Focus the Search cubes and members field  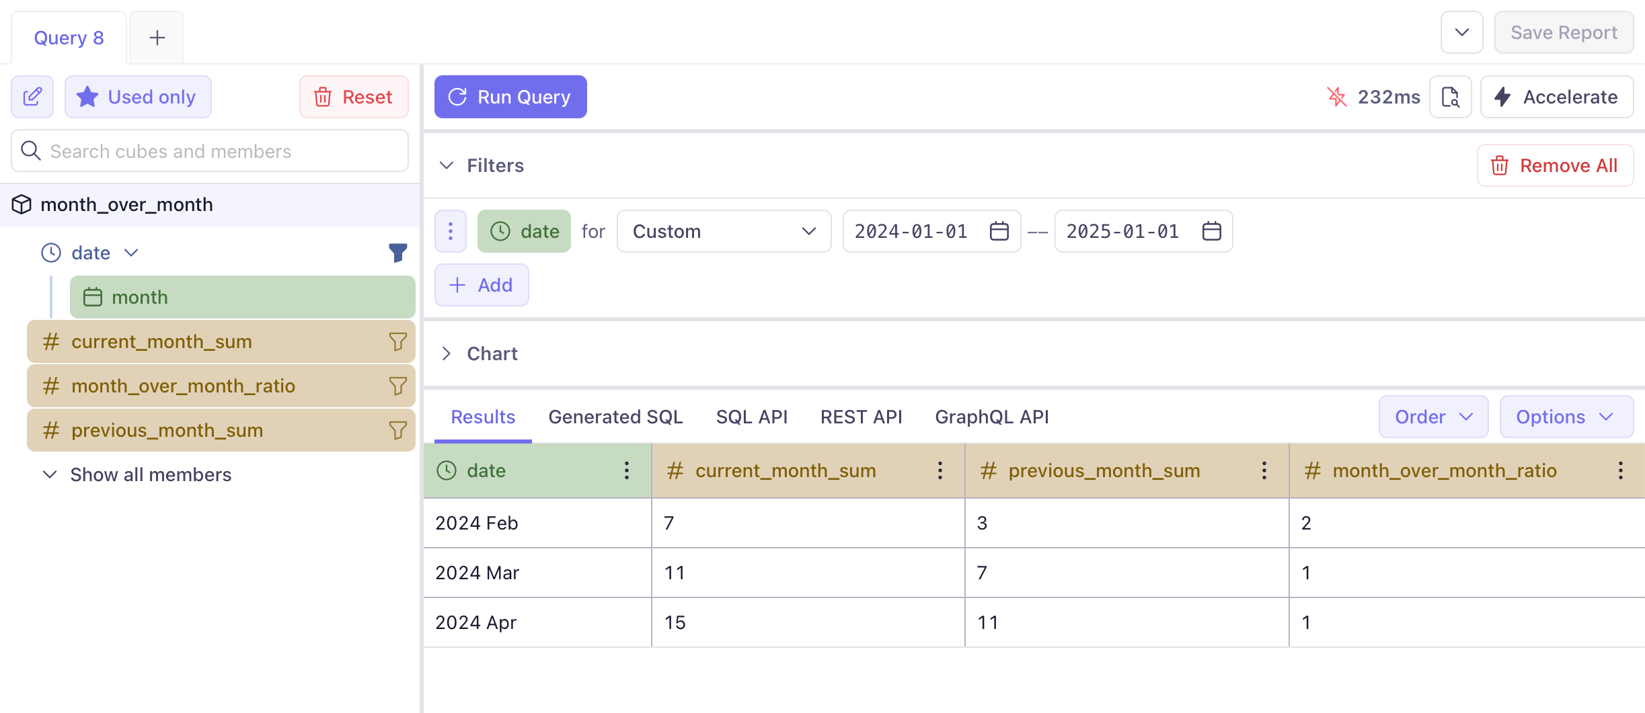coord(210,151)
